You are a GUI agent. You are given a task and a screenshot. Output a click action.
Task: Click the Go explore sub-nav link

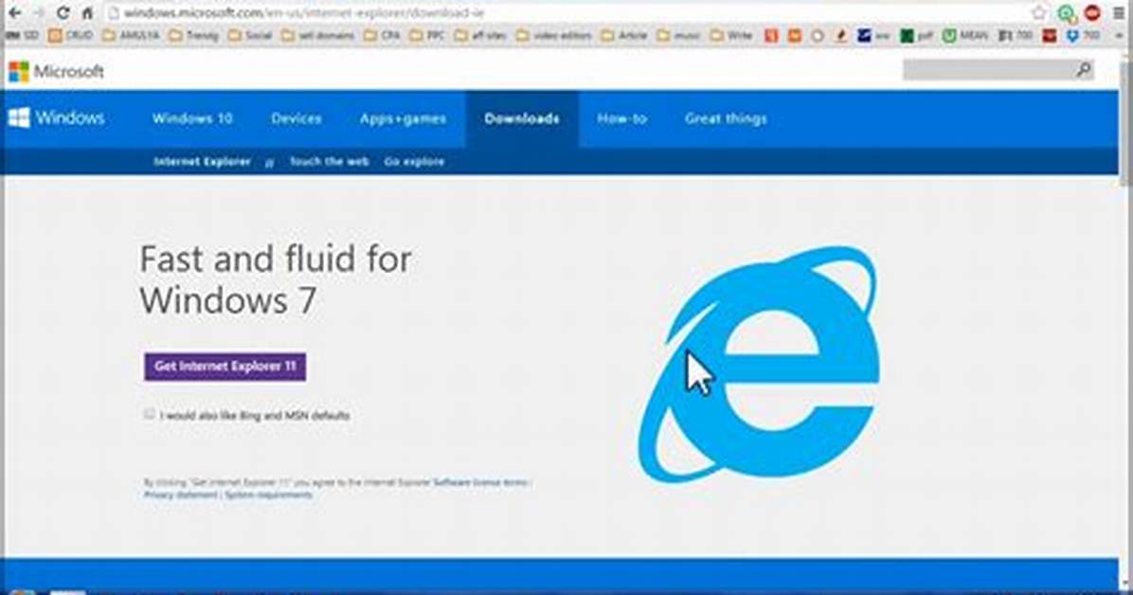click(x=414, y=161)
